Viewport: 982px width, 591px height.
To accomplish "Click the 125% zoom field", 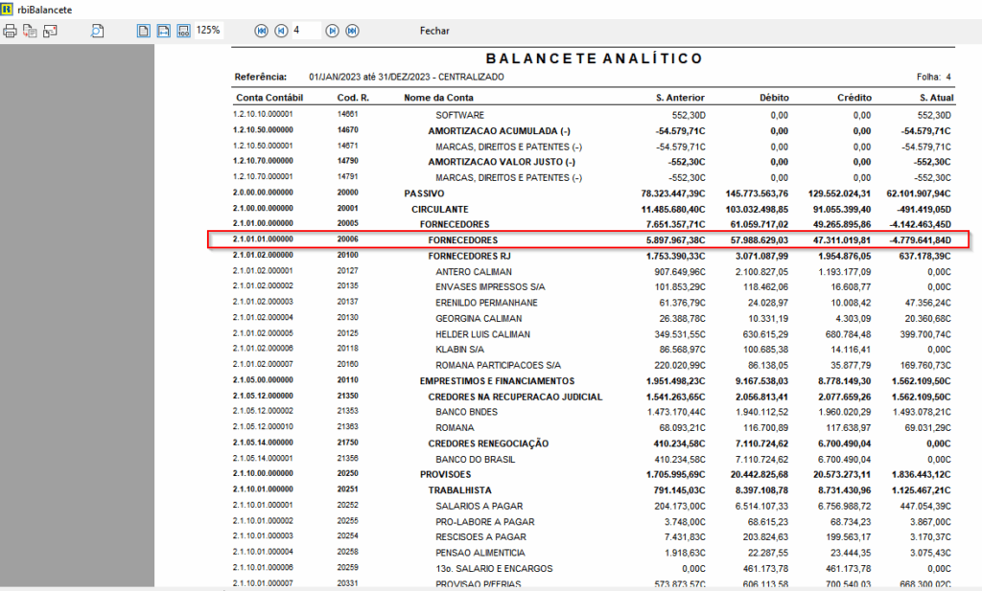I will click(209, 31).
